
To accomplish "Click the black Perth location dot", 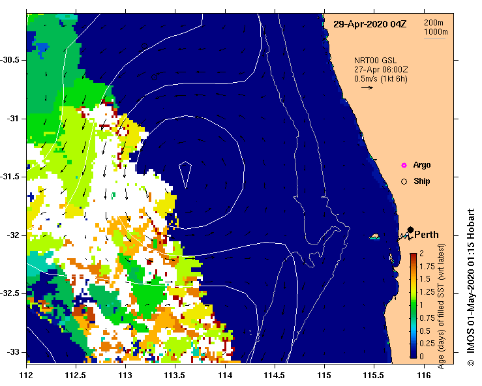I will [410, 230].
